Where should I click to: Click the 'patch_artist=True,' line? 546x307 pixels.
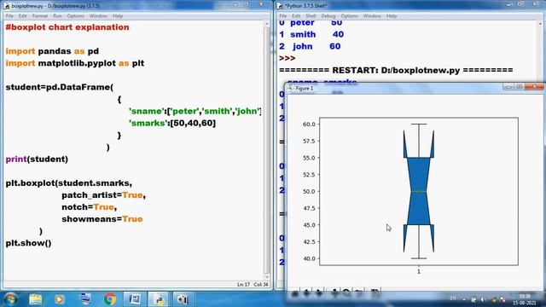click(104, 195)
